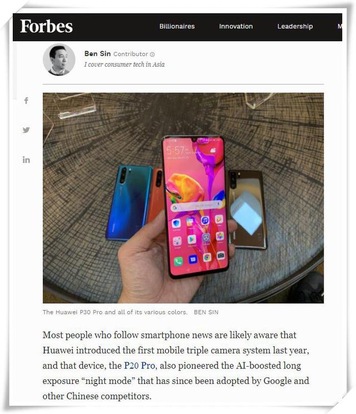Click the contributor info icon
The height and width of the screenshot is (414, 356).
(x=152, y=55)
